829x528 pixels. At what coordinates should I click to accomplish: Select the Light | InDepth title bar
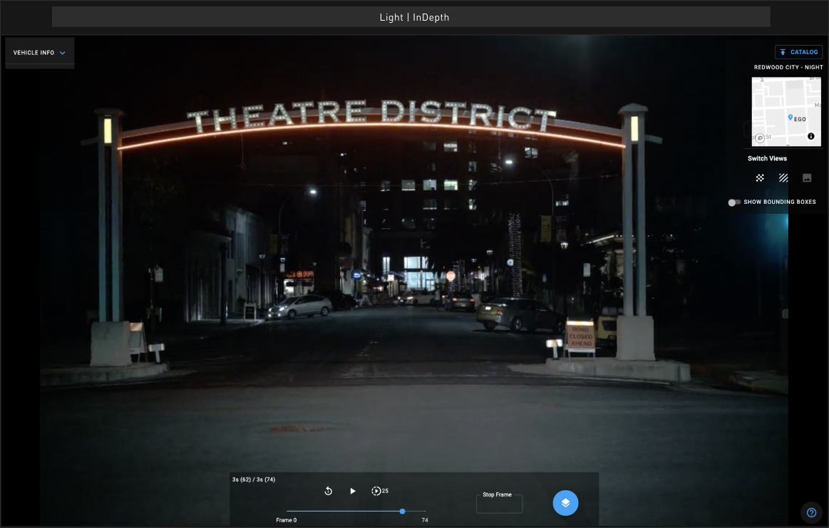tap(414, 16)
